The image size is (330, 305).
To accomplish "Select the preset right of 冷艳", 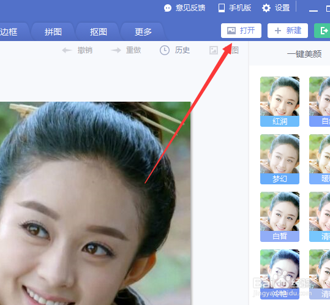I will (320, 274).
